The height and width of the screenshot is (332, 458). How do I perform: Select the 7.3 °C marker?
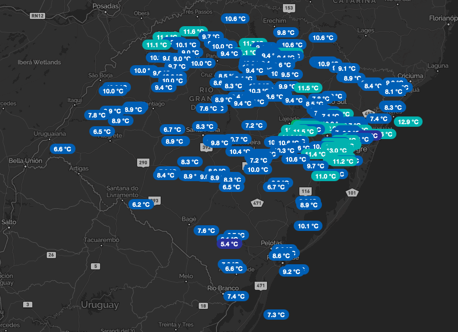(x=276, y=315)
